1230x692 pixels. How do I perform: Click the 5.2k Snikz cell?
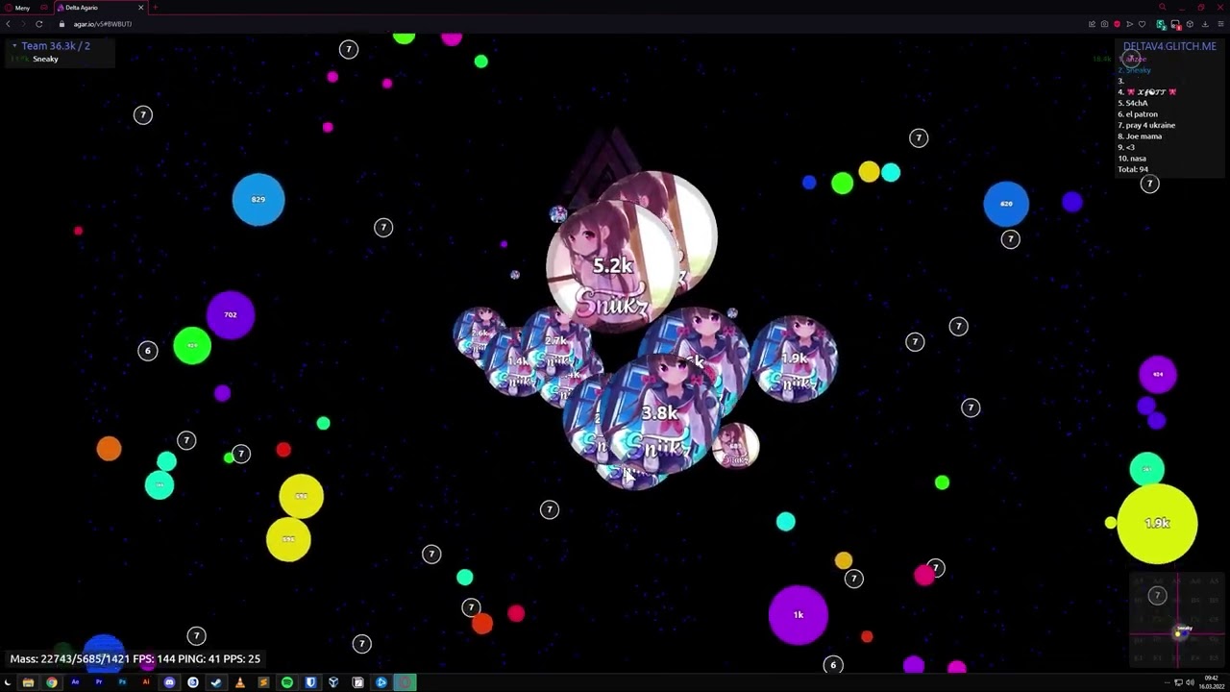pyautogui.click(x=612, y=265)
